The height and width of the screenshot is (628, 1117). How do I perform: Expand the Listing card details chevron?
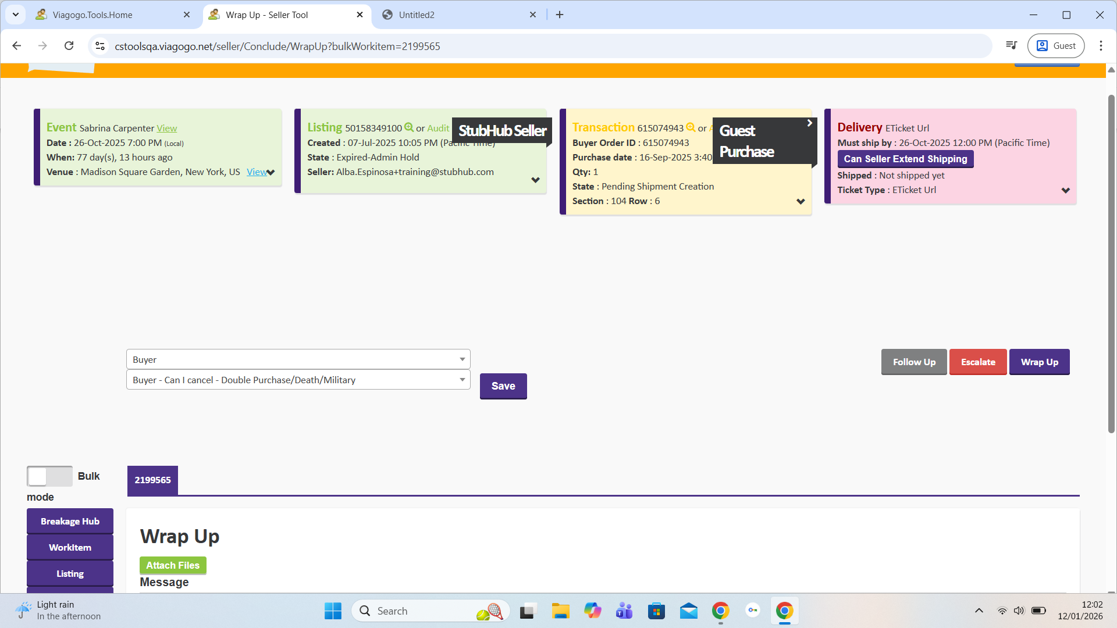535,180
